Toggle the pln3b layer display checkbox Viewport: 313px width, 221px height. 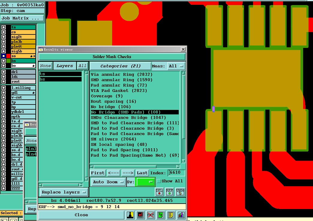click(x=4, y=42)
